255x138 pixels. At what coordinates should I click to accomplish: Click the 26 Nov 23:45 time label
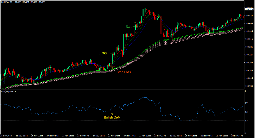(37, 136)
